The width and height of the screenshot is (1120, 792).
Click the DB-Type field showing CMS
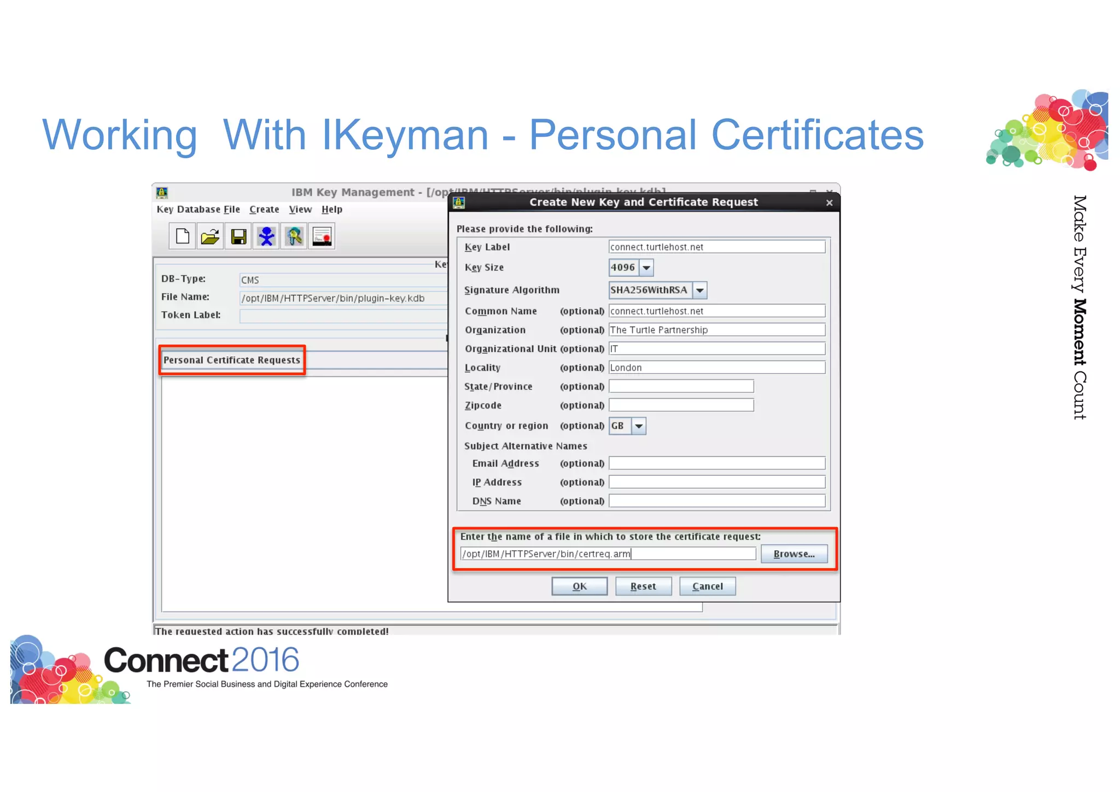coord(343,280)
